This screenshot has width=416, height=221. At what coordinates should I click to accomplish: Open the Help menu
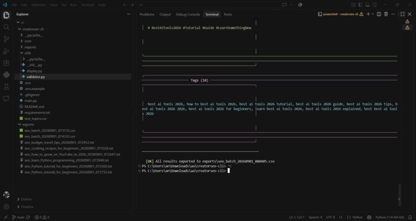click(102, 5)
